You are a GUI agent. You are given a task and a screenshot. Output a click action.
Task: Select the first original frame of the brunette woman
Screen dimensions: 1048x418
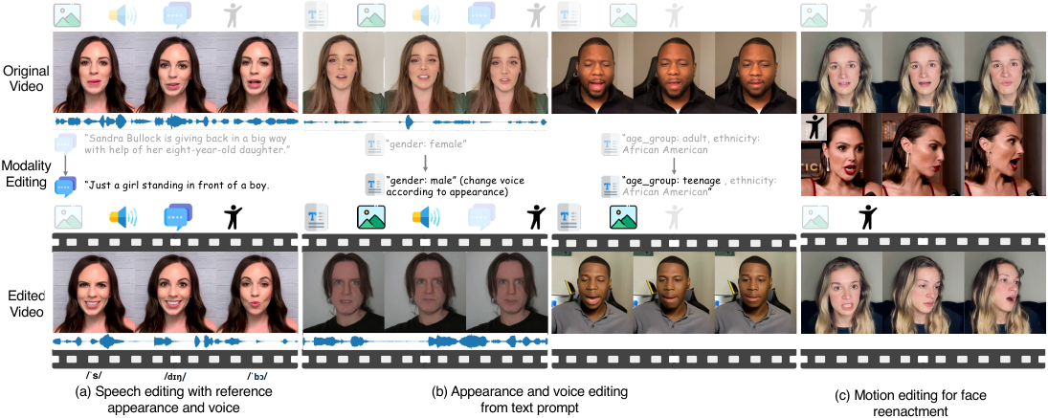tap(94, 73)
